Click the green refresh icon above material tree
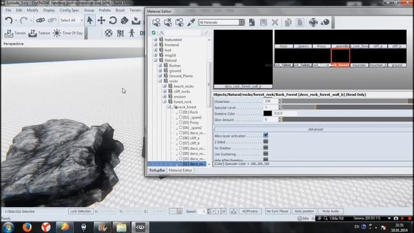This screenshot has height=233, width=414. click(154, 33)
